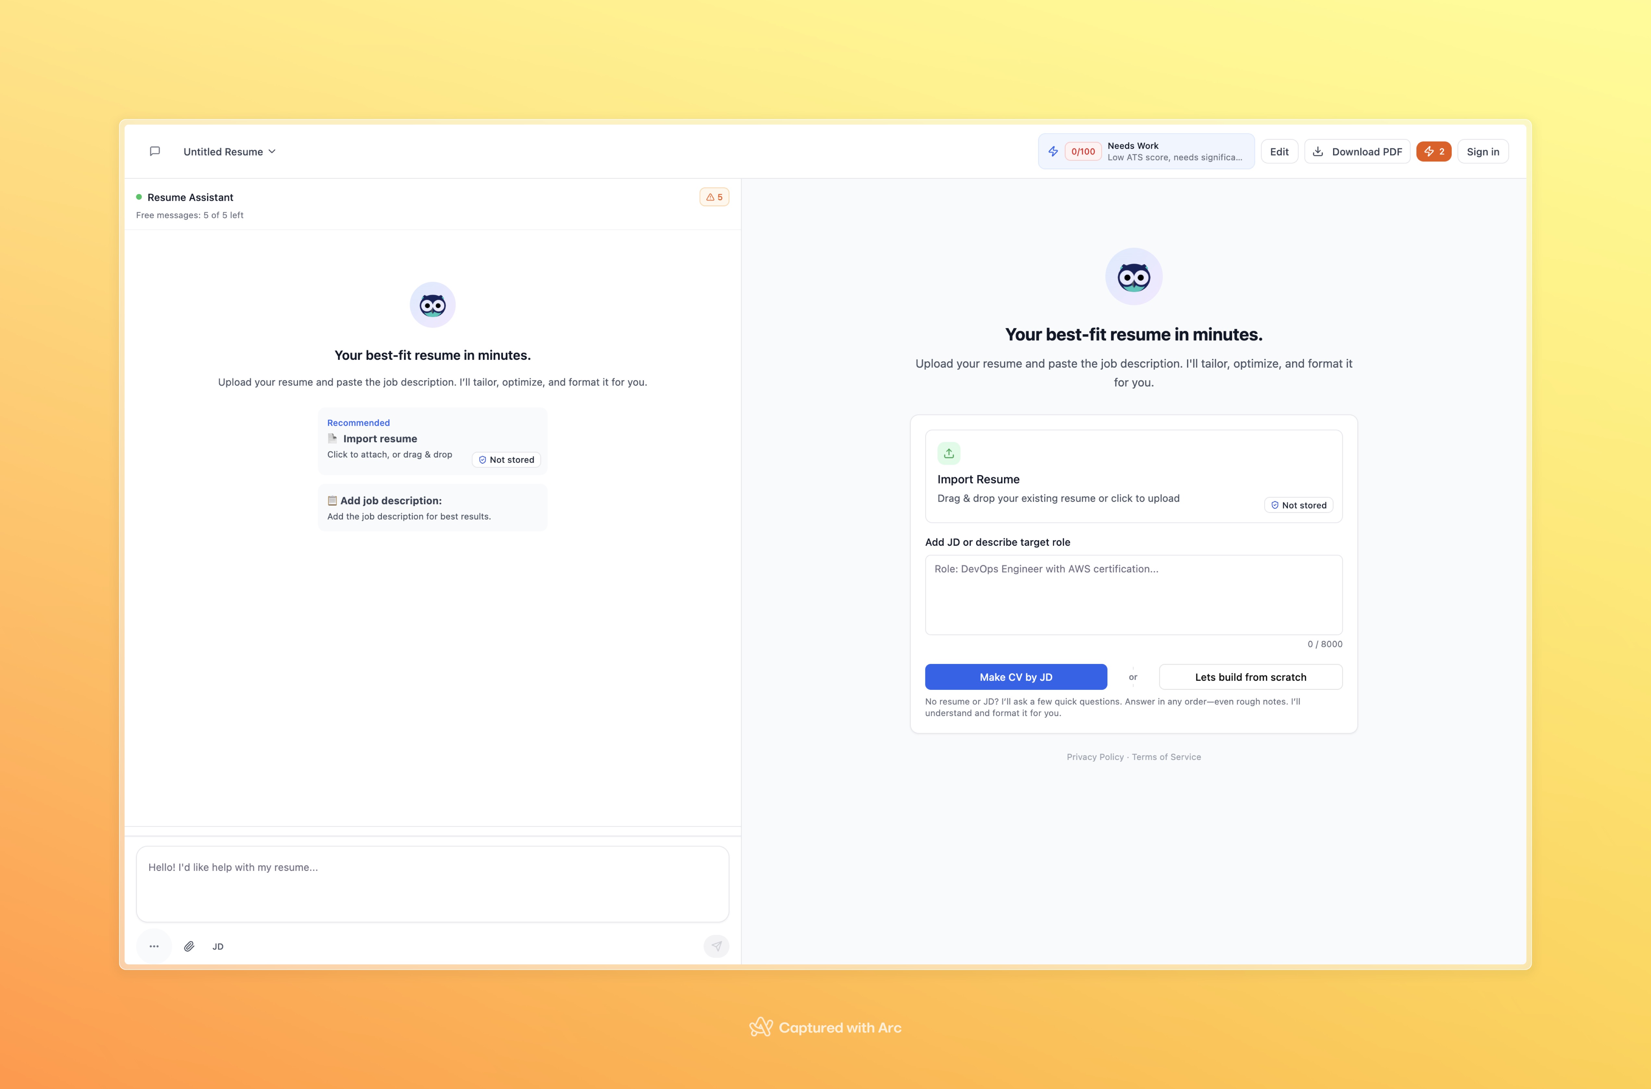Select Lets build from scratch
The width and height of the screenshot is (1651, 1089).
coord(1250,677)
